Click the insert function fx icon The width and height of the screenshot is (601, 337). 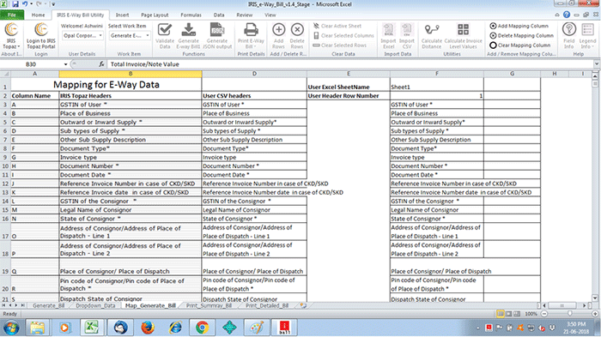click(x=101, y=64)
